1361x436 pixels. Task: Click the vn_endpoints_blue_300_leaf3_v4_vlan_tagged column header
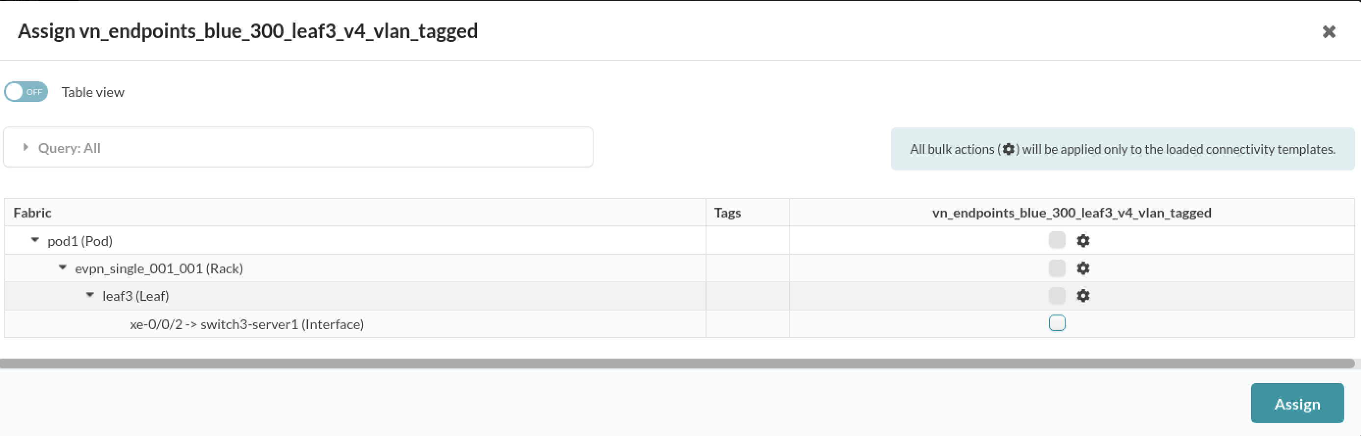point(1072,213)
